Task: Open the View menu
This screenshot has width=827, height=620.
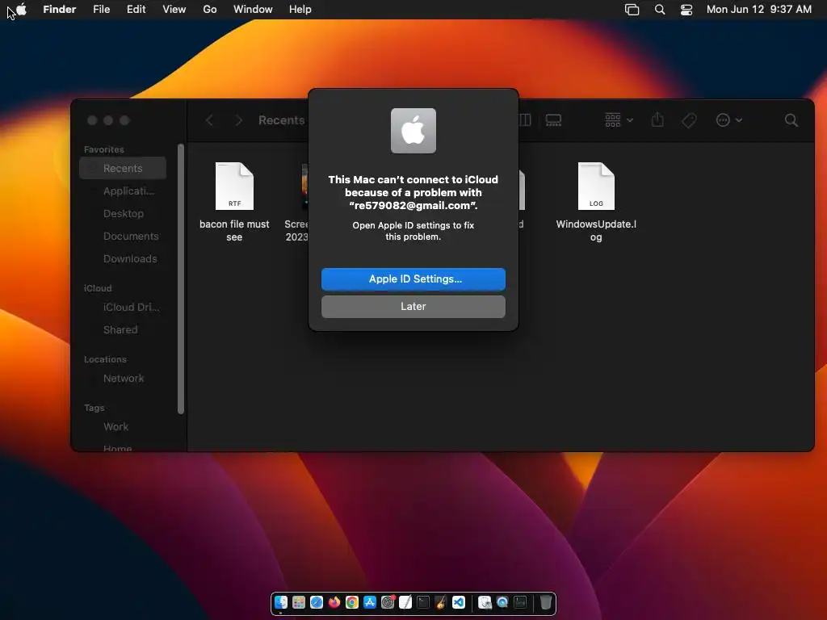Action: click(174, 9)
